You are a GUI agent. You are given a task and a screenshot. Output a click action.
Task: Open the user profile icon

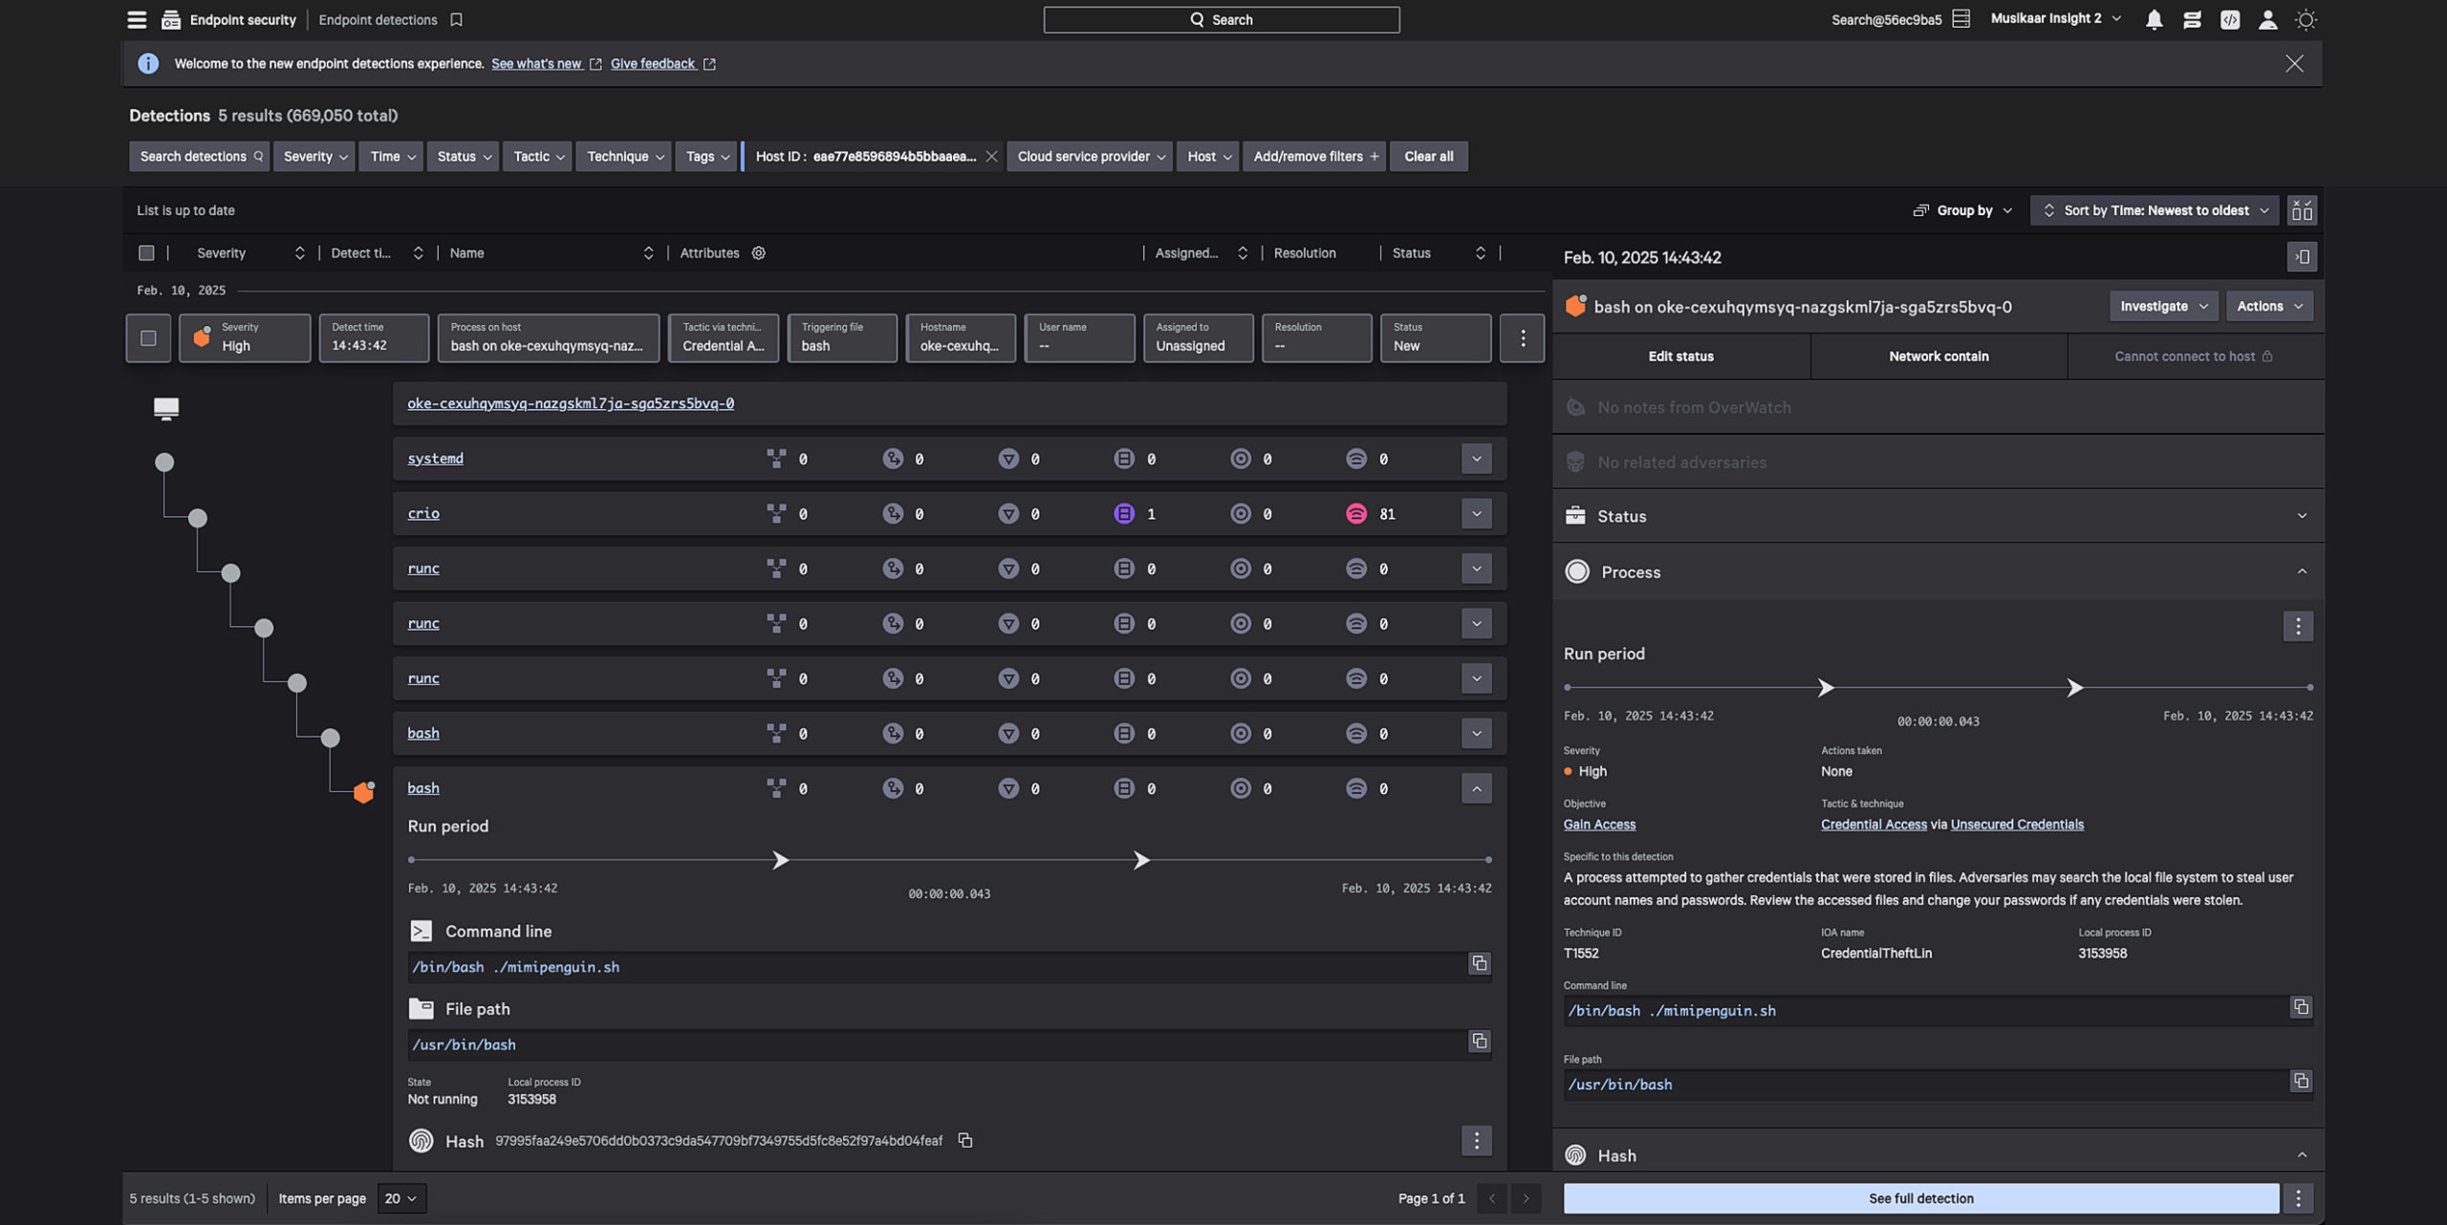pos(2267,19)
